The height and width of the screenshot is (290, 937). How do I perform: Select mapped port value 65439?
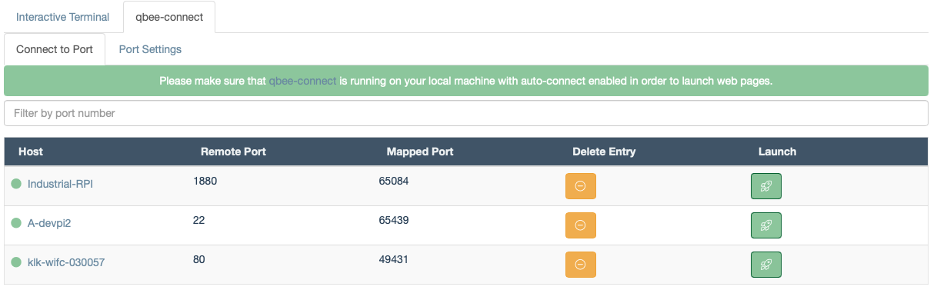pyautogui.click(x=394, y=220)
